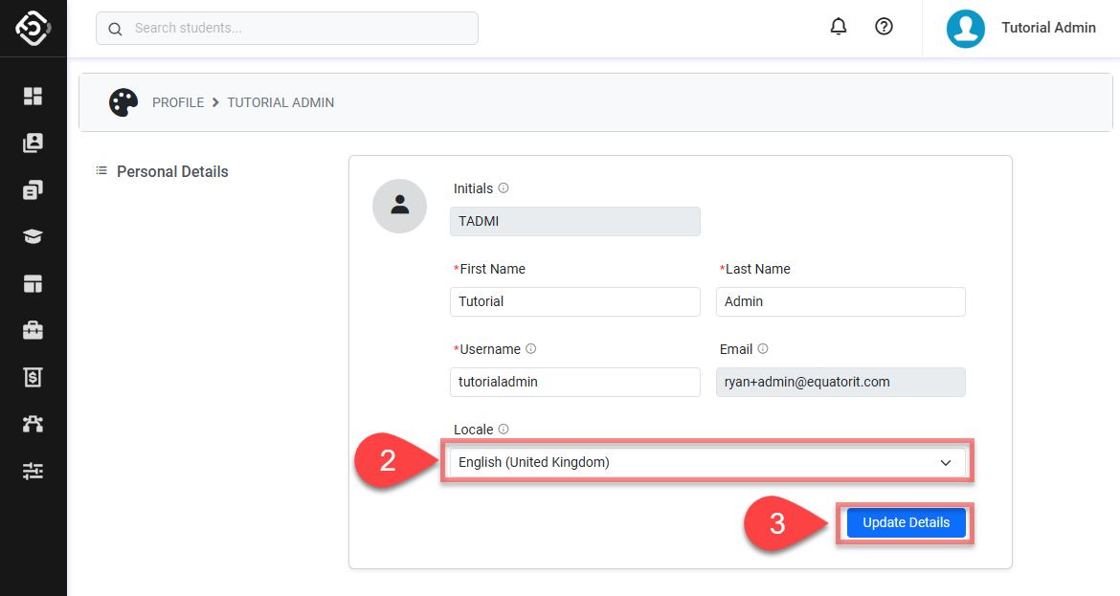The image size is (1120, 596).
Task: Open the dollar invoice sidebar icon
Action: (34, 377)
